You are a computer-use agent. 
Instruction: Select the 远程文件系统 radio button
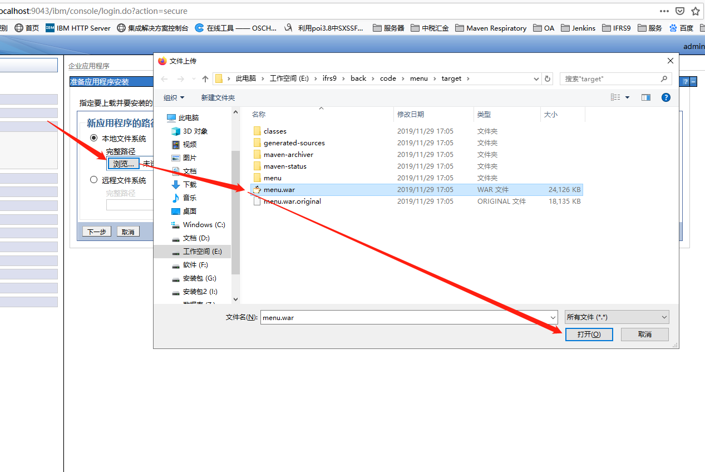point(93,179)
